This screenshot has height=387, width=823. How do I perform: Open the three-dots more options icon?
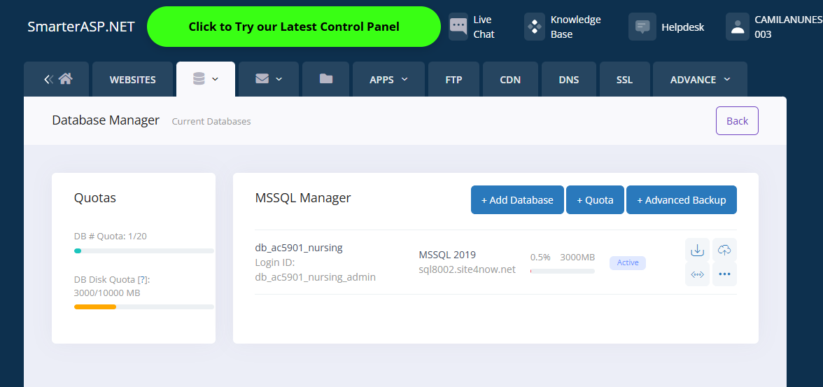[x=724, y=274]
